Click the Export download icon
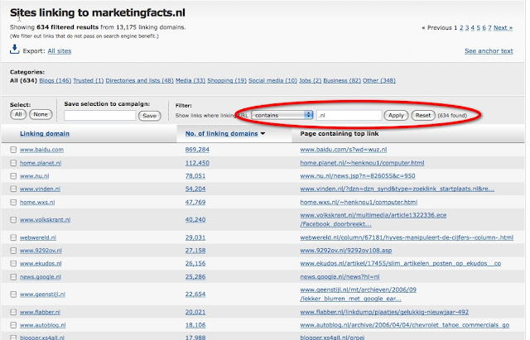530x340 pixels. [x=14, y=50]
